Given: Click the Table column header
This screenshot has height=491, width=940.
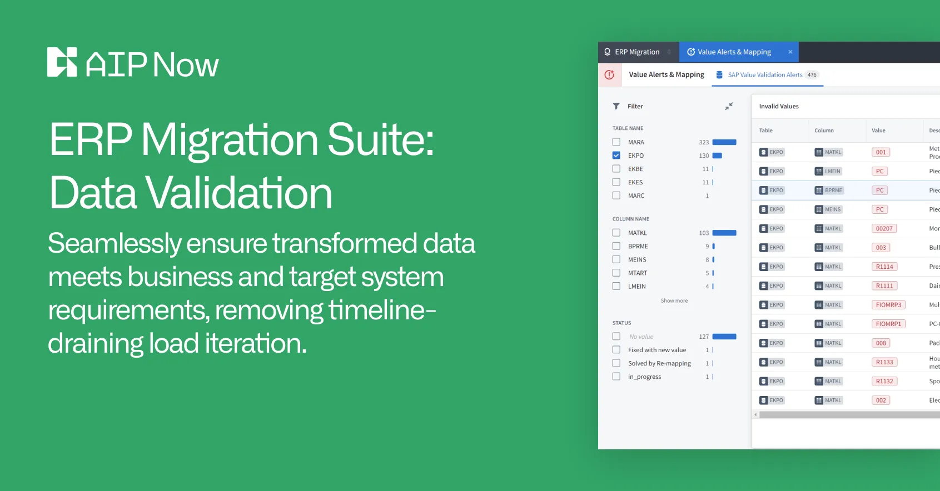Looking at the screenshot, I should click(766, 131).
